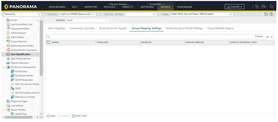Clear the filter with the X icon
The width and height of the screenshot is (278, 122).
[x=272, y=37]
